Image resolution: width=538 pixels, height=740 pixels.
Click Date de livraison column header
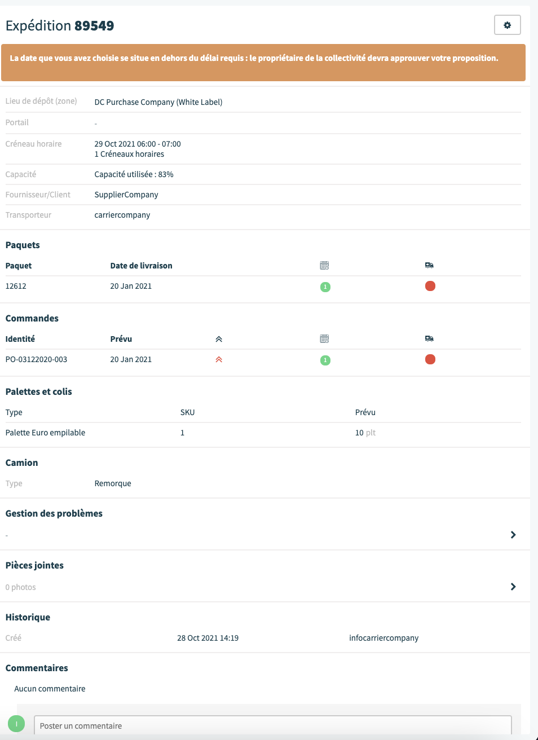141,266
